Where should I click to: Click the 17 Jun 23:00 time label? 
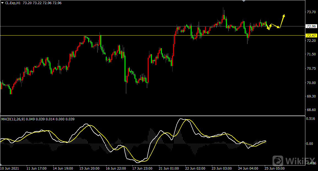[x=142, y=168]
